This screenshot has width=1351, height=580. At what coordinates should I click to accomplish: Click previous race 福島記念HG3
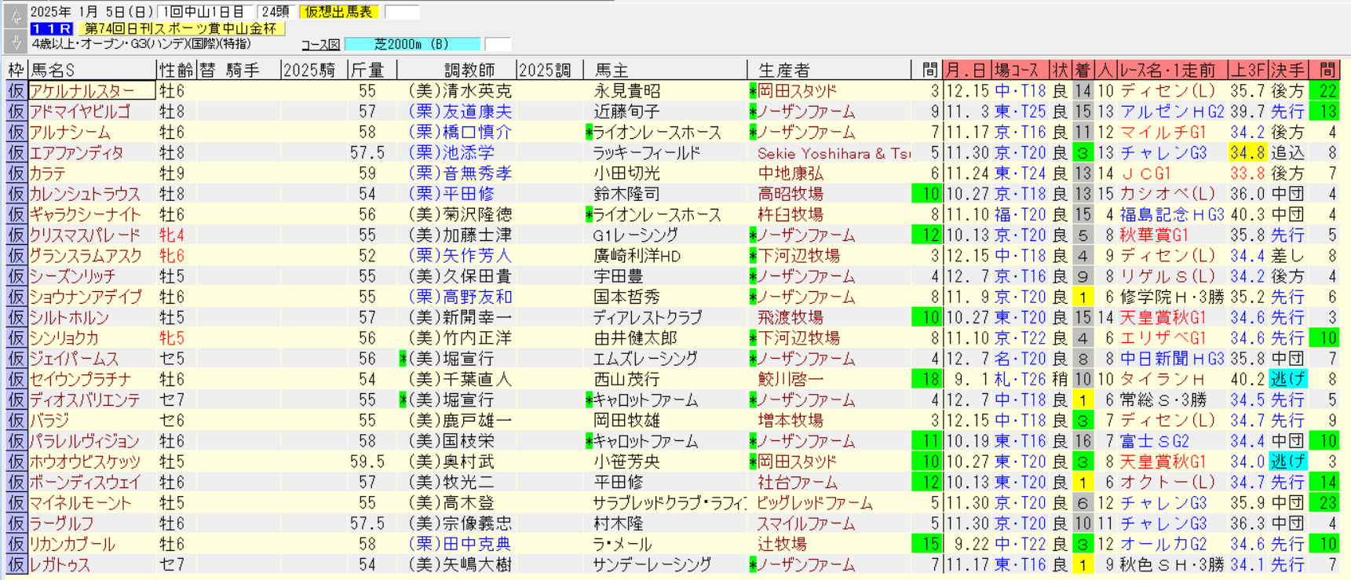1172,214
